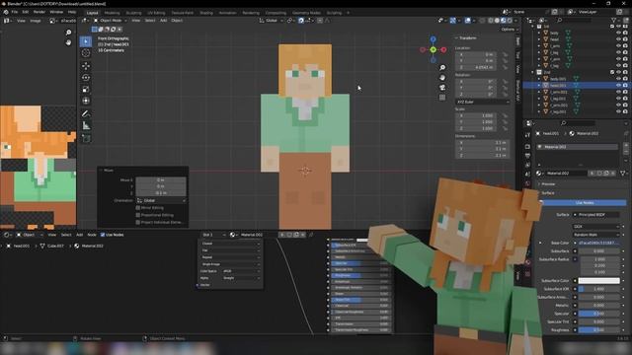Click the blue Z axis gizmo circle
The width and height of the screenshot is (632, 355).
point(433,39)
